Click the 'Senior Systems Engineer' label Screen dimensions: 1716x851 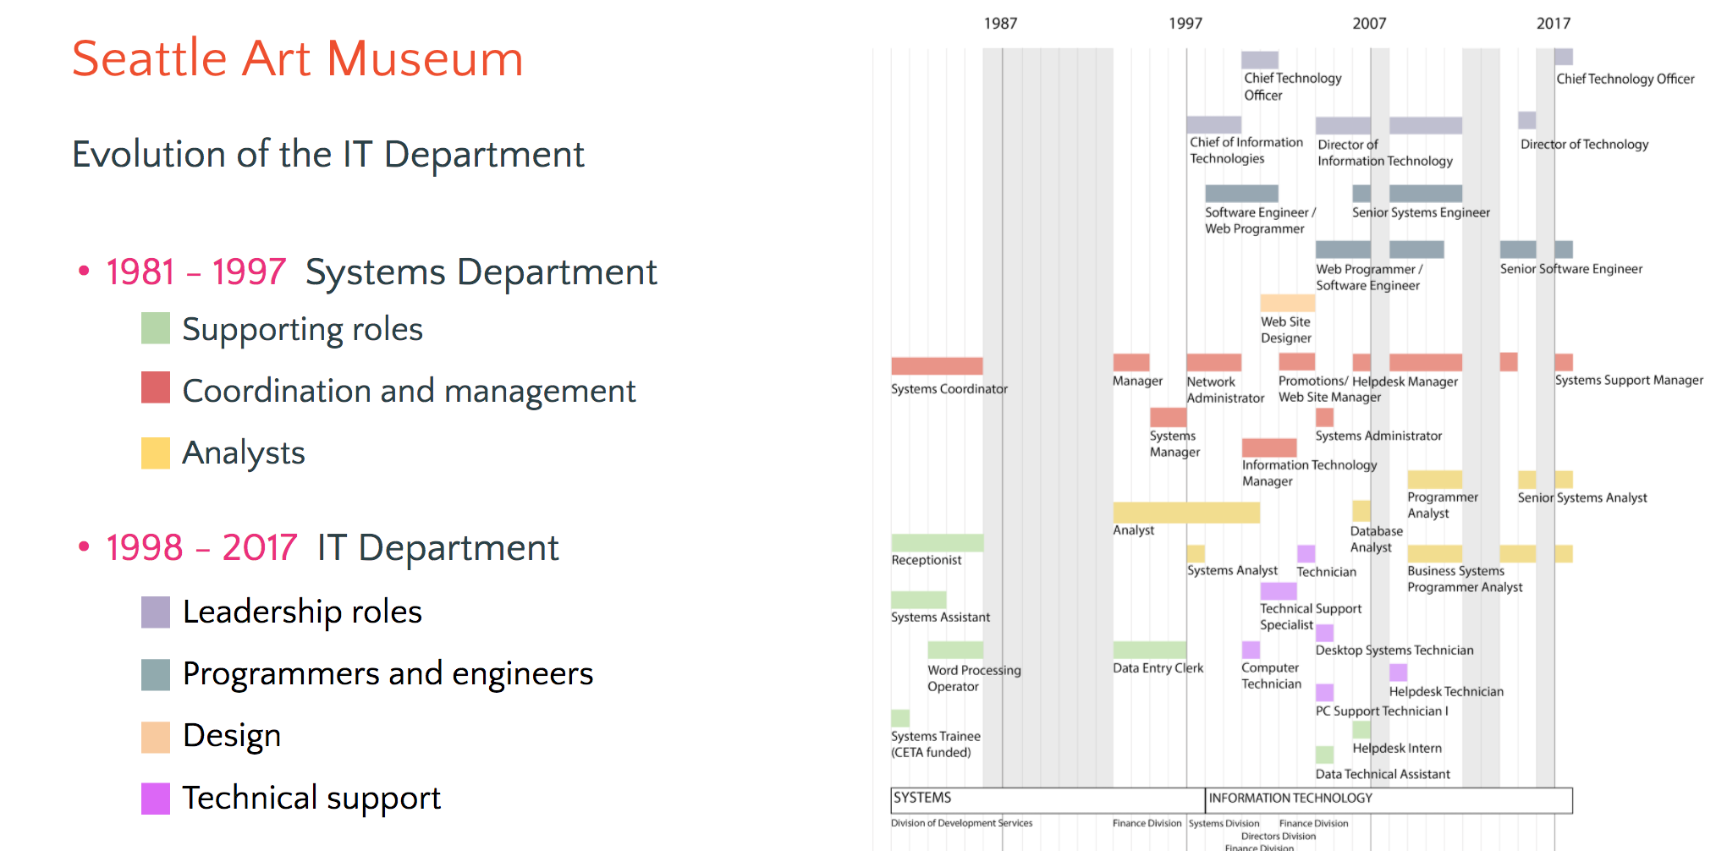pos(1421,212)
